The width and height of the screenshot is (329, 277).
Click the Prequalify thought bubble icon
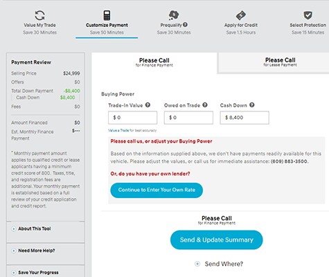tap(174, 15)
